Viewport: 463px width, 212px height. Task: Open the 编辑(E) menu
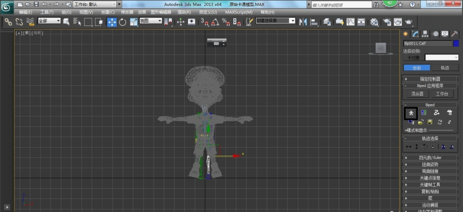[26, 12]
